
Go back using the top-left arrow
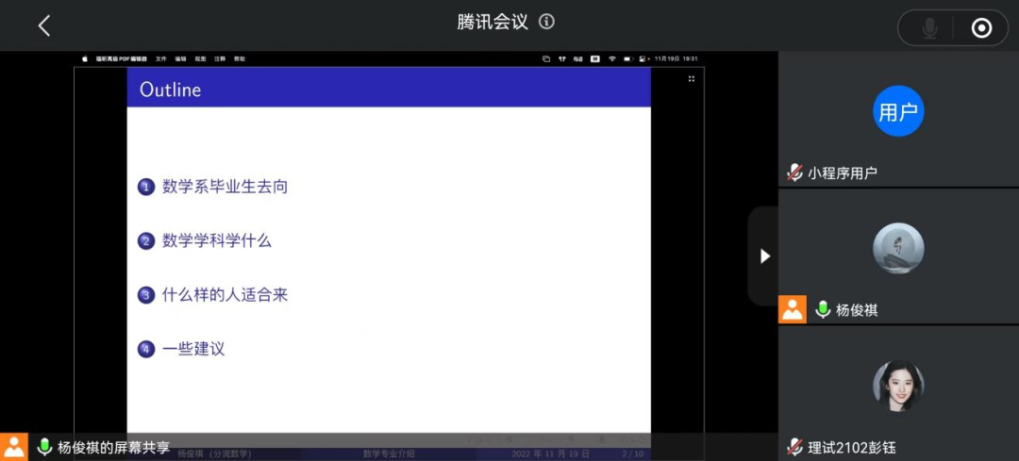pyautogui.click(x=43, y=26)
